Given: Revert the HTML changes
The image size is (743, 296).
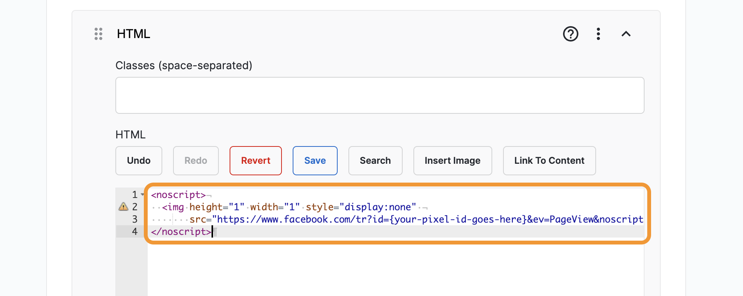Looking at the screenshot, I should [x=255, y=161].
